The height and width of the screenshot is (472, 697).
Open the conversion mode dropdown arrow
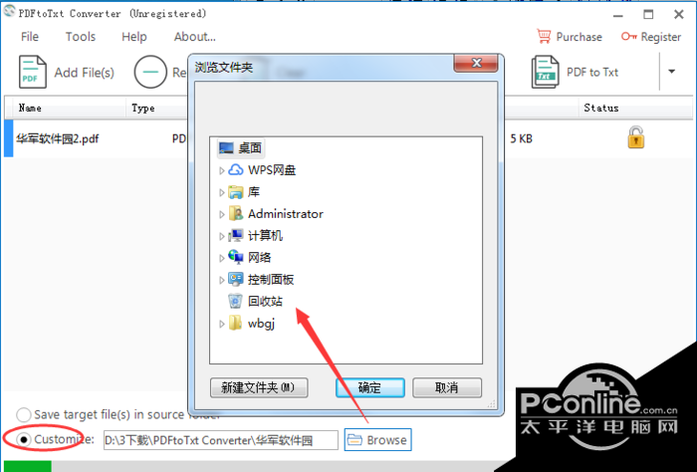pos(672,71)
